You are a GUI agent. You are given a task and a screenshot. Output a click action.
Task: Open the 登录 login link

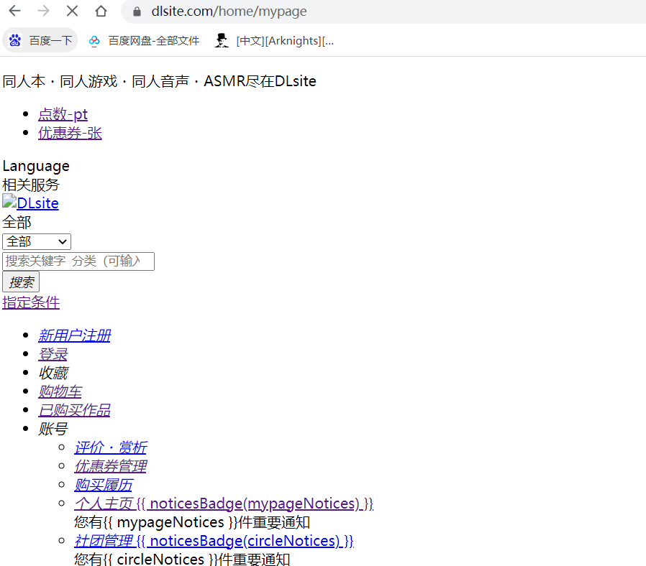pyautogui.click(x=53, y=354)
